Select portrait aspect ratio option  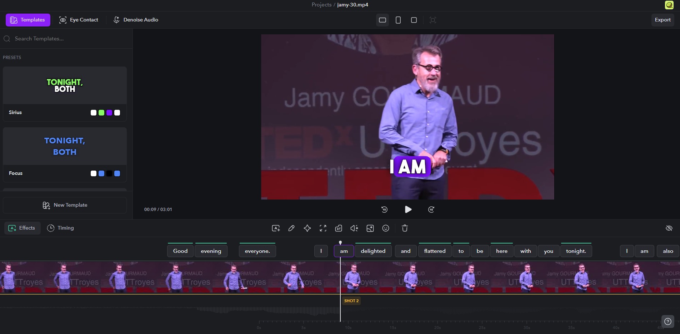(398, 20)
